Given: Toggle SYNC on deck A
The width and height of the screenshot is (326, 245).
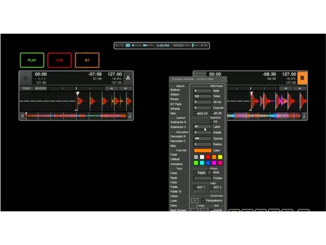Looking at the screenshot, I should click(x=27, y=89).
